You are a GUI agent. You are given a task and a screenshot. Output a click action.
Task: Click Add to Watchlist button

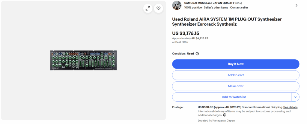(232, 97)
